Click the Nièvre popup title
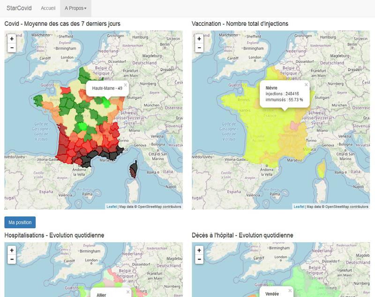 pyautogui.click(x=271, y=88)
